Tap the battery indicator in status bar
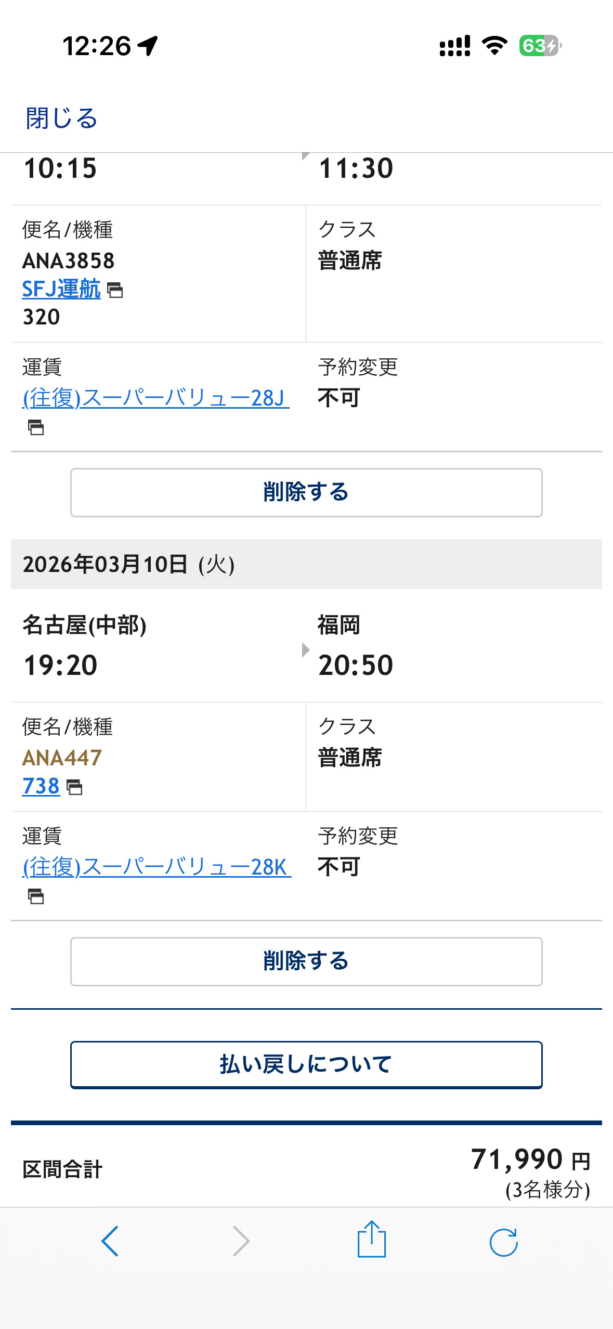 tap(540, 46)
